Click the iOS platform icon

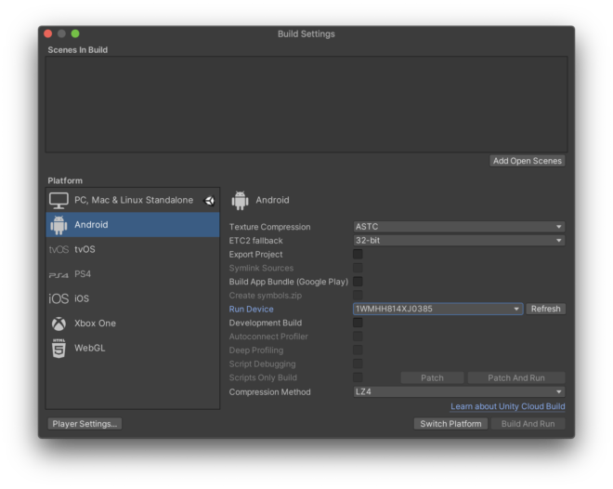(59, 298)
